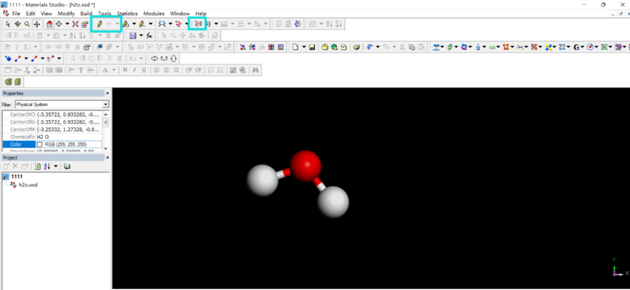Click the Undo arrow icon
Screen dimensions: 630x290
[x=369, y=47]
